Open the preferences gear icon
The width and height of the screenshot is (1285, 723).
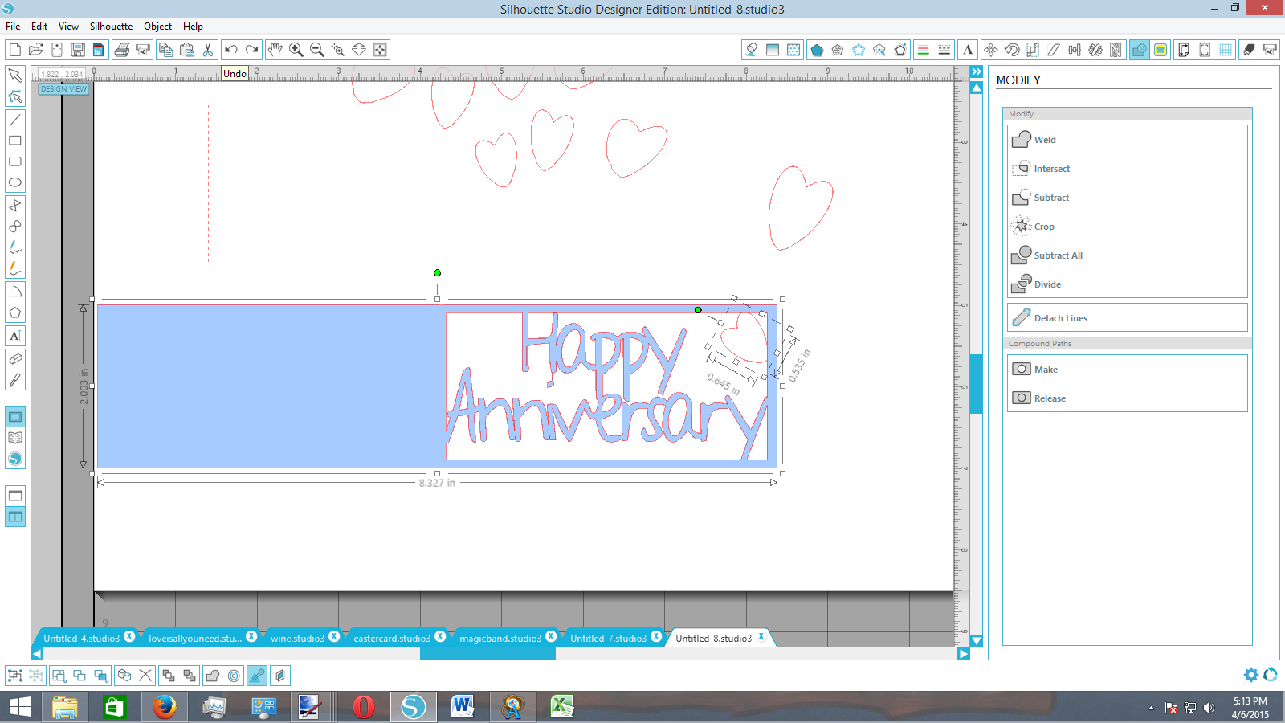pos(1250,675)
